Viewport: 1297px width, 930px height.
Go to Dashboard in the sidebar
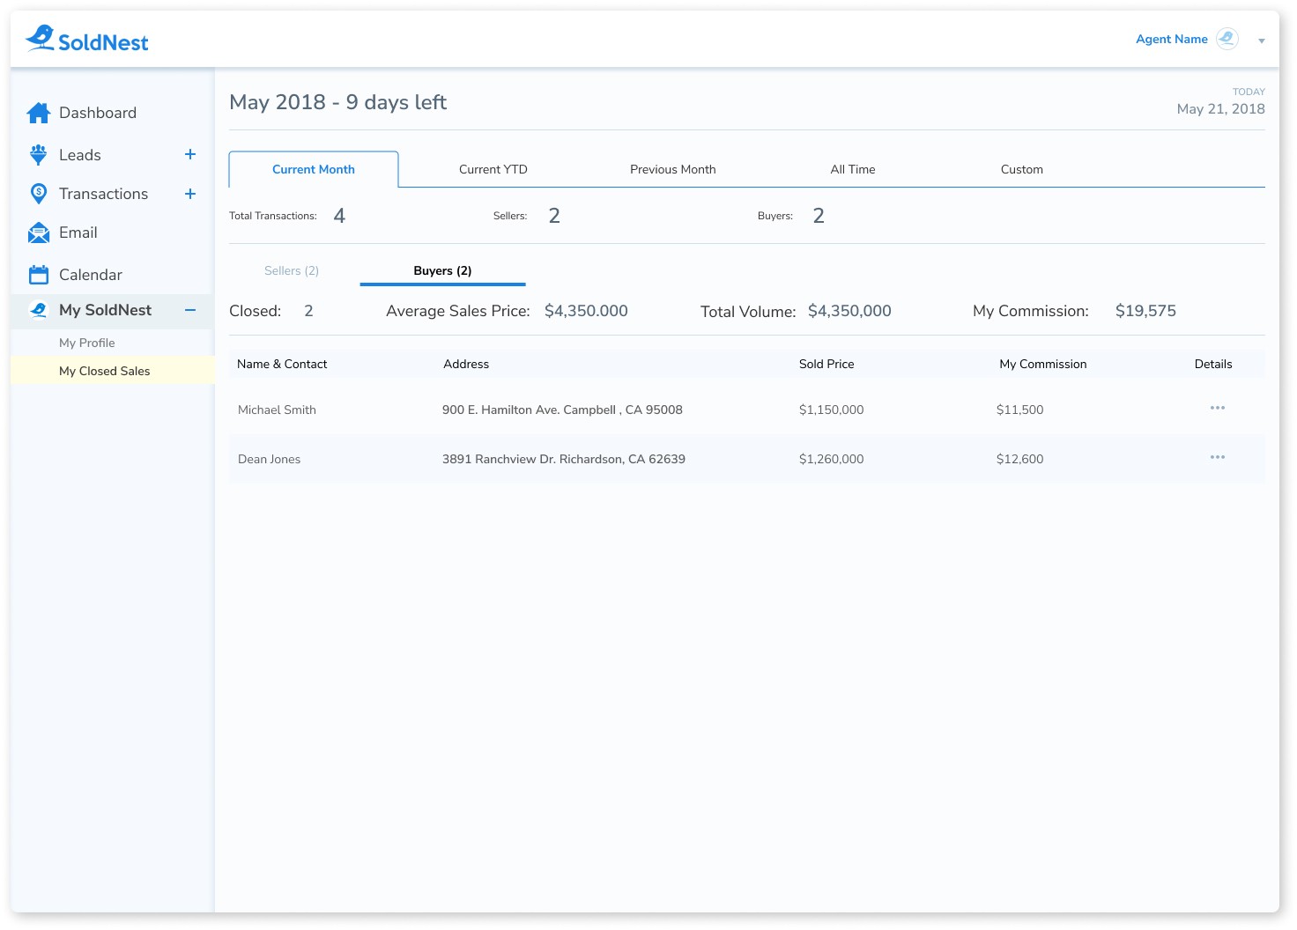pyautogui.click(x=98, y=113)
